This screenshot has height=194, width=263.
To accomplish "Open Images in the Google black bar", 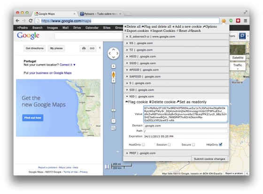I will 52,28.
